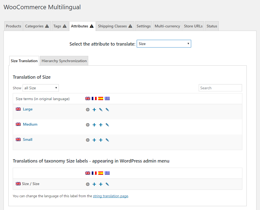Switch to the Multi-currency tab

click(167, 26)
